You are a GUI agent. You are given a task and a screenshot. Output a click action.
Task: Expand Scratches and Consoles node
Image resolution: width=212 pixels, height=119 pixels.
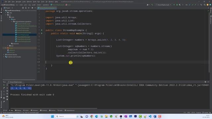point(4,57)
